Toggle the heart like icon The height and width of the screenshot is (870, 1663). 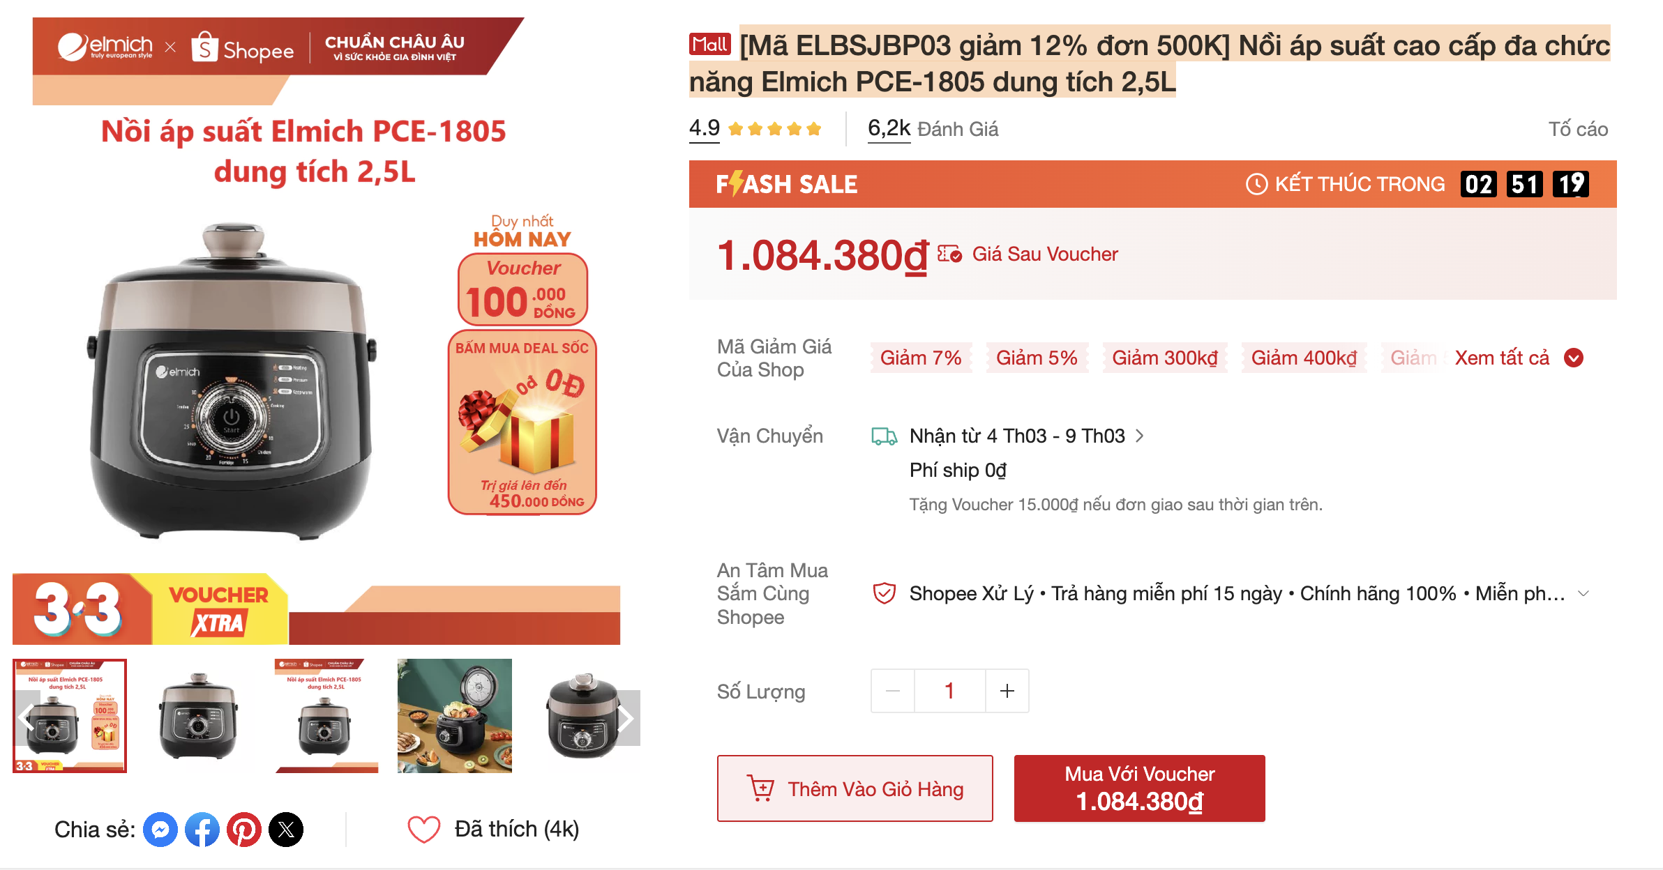coord(424,830)
